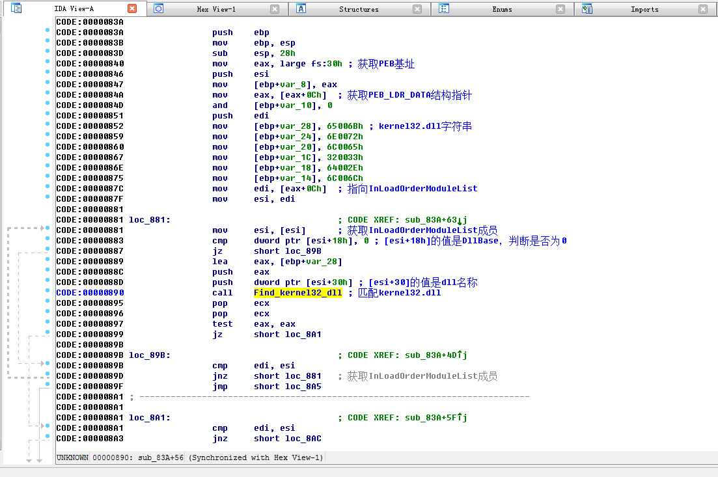Click the highlighted Find_kernel32_dll call target
718x477 pixels.
[x=297, y=293]
